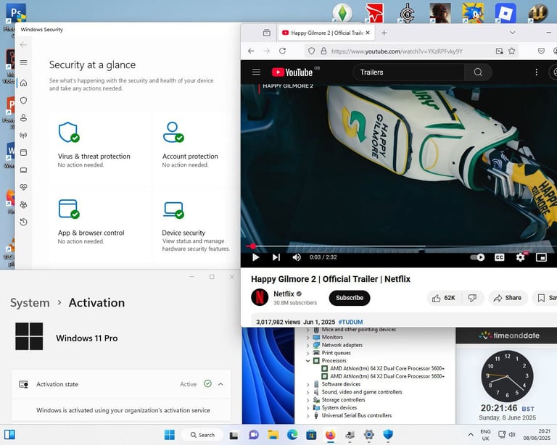Open the list all tabs dropdown

click(x=512, y=33)
